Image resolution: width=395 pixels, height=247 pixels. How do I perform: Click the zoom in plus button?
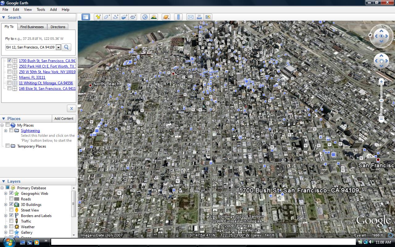[381, 82]
